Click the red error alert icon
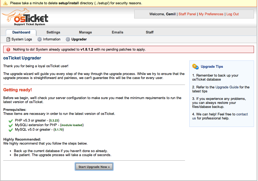 (x=8, y=50)
